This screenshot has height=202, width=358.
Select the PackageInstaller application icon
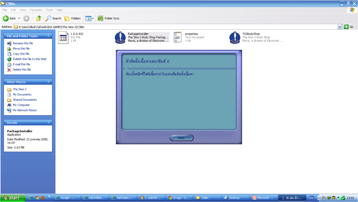click(x=120, y=38)
